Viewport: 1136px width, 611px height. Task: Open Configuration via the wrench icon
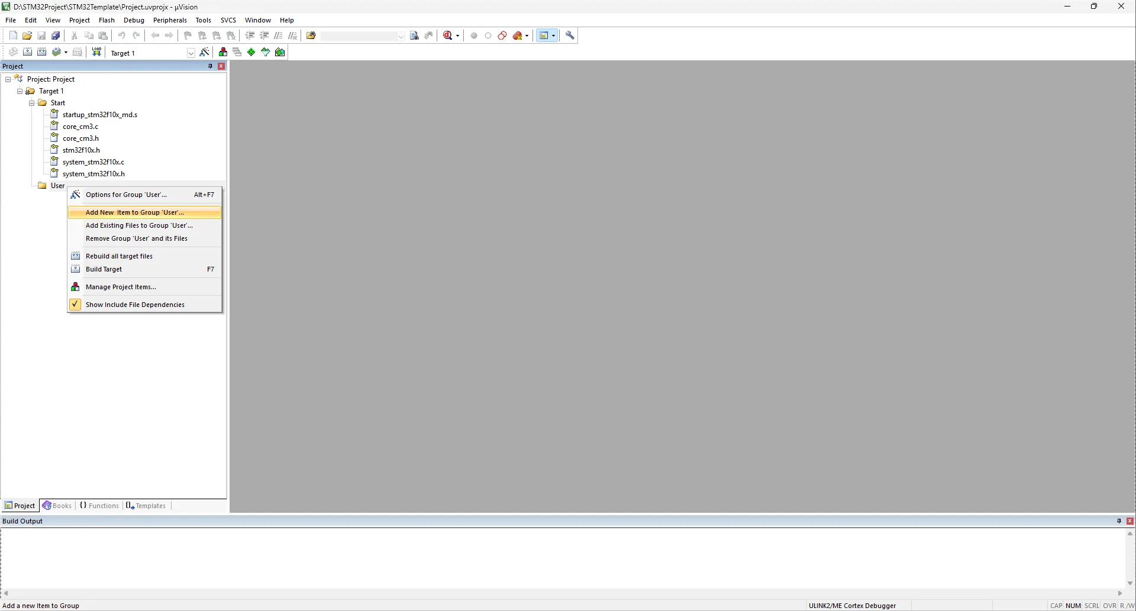coord(570,35)
